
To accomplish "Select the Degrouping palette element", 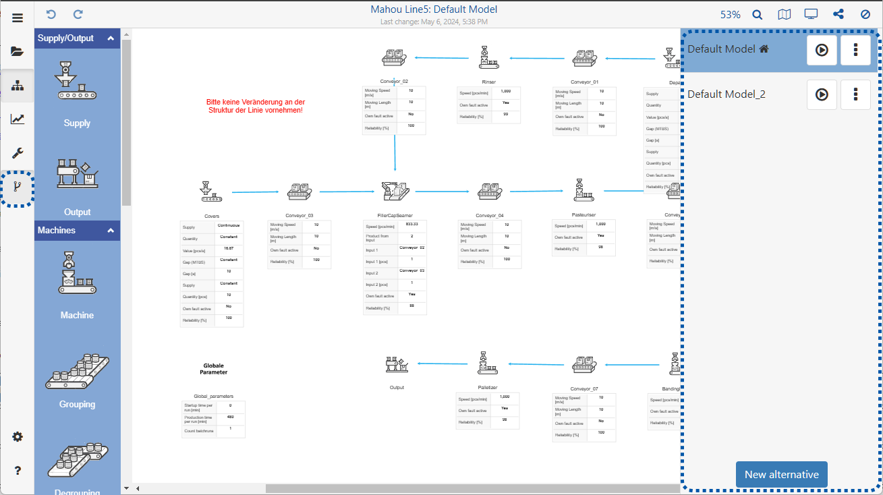I will pyautogui.click(x=77, y=469).
